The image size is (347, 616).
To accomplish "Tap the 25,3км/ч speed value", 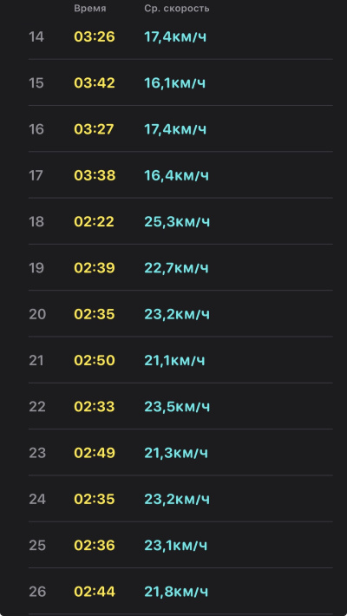I will tap(177, 221).
